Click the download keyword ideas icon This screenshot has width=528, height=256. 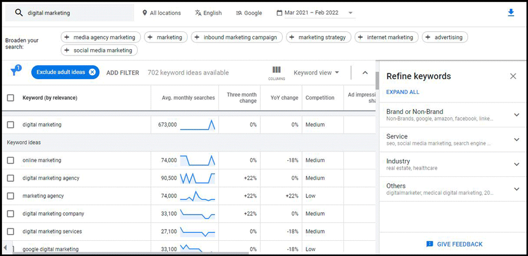(x=511, y=13)
